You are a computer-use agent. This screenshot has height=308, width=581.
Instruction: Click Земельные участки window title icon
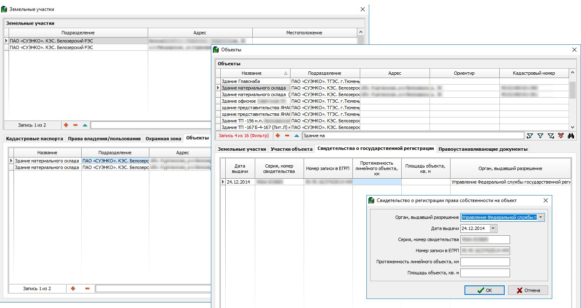(x=5, y=9)
